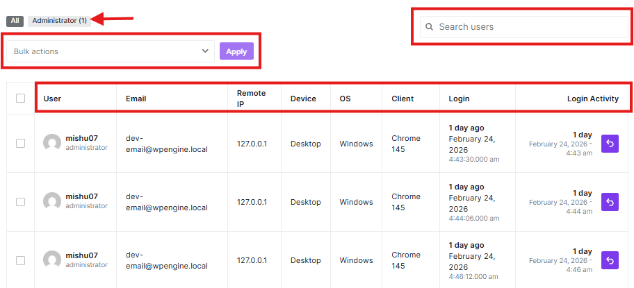Toggle the select-all checkbox in table header
This screenshot has width=634, height=288.
coord(20,99)
